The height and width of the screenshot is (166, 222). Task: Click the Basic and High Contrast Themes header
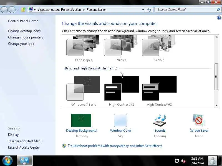(x=91, y=68)
